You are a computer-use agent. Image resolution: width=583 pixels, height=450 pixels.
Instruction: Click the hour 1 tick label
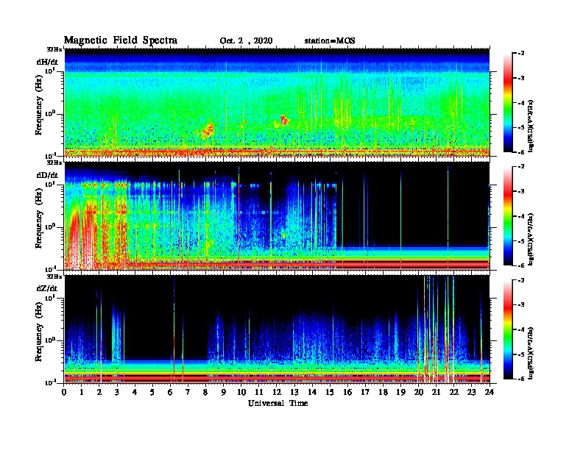point(82,392)
